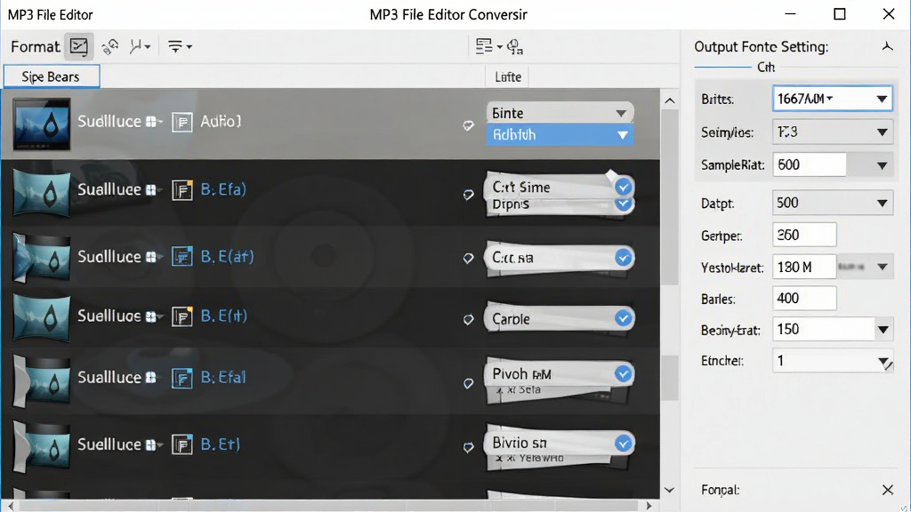911x512 pixels.
Task: Open the Brites dropdown
Action: point(832,99)
